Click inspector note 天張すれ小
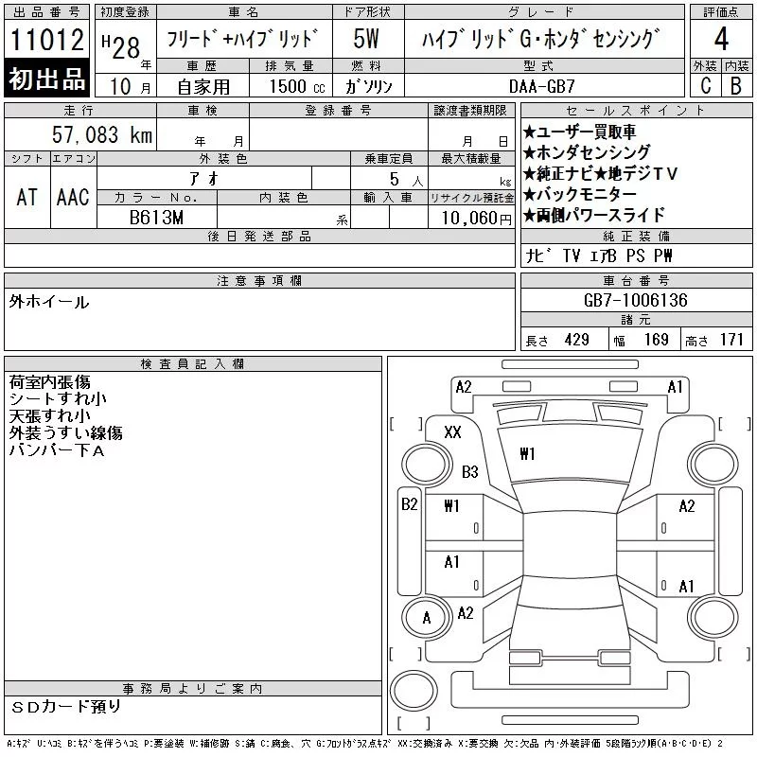 click(50, 416)
